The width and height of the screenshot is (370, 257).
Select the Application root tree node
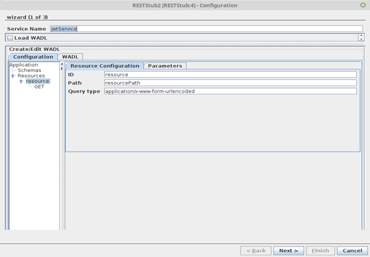tap(24, 65)
